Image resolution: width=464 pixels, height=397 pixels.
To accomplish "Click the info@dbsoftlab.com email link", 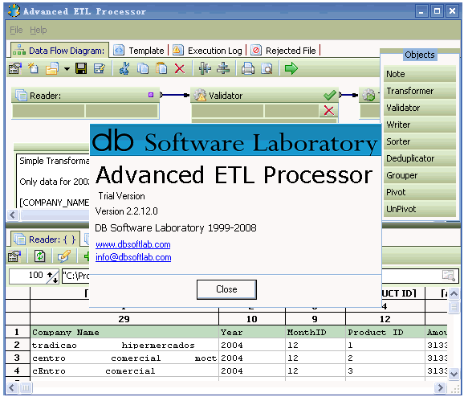I will pos(133,257).
